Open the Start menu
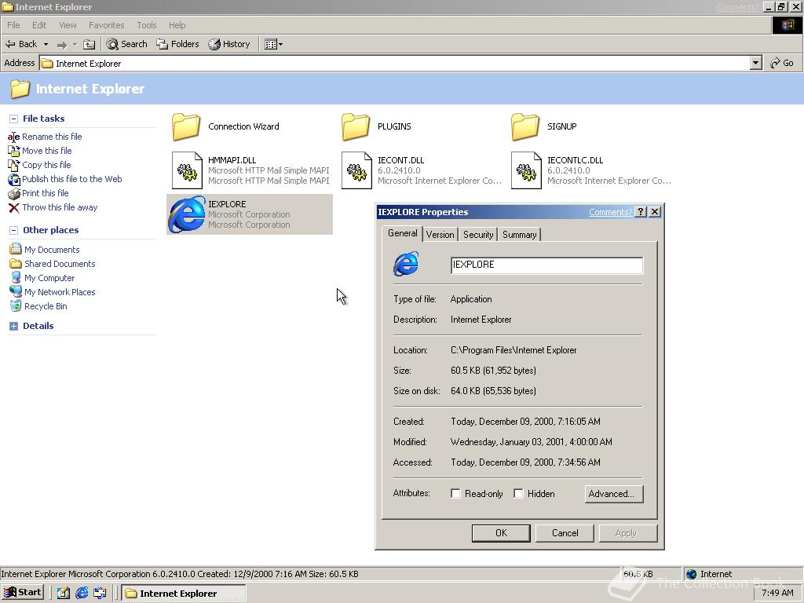 (22, 592)
